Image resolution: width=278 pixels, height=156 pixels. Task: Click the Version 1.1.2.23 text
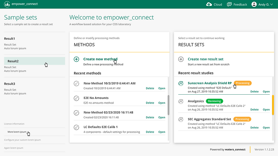pos(264,150)
